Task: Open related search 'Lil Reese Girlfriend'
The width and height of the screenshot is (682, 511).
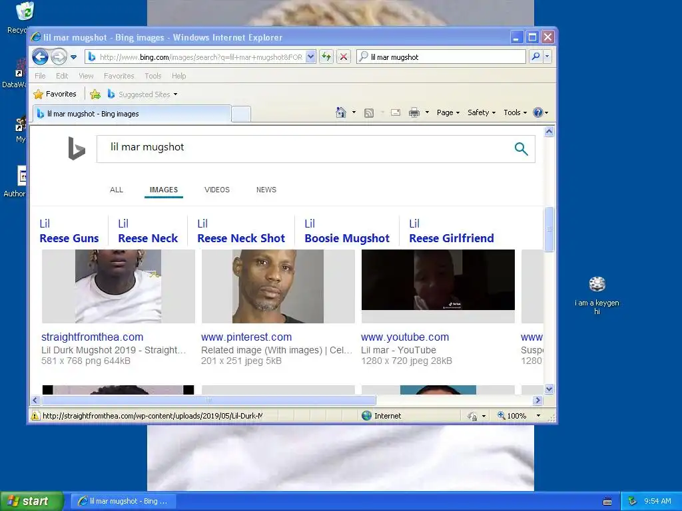Action: point(452,231)
